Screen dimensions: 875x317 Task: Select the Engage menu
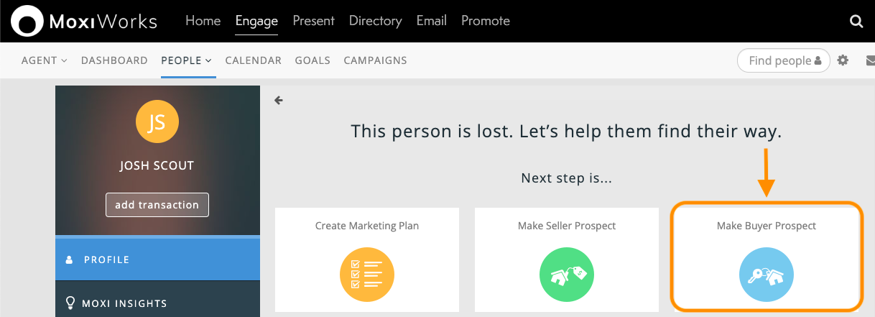256,21
